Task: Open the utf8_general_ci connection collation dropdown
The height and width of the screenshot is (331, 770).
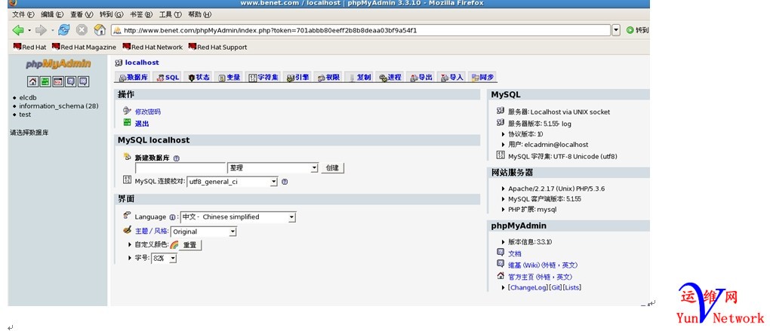Action: tap(233, 182)
